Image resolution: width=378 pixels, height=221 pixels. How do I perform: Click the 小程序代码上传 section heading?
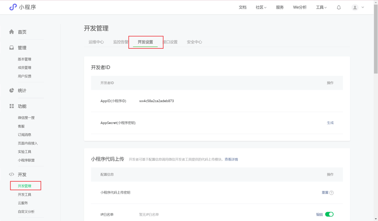[108, 159]
